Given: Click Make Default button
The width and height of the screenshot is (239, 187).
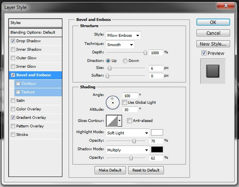Looking at the screenshot, I should tap(110, 170).
